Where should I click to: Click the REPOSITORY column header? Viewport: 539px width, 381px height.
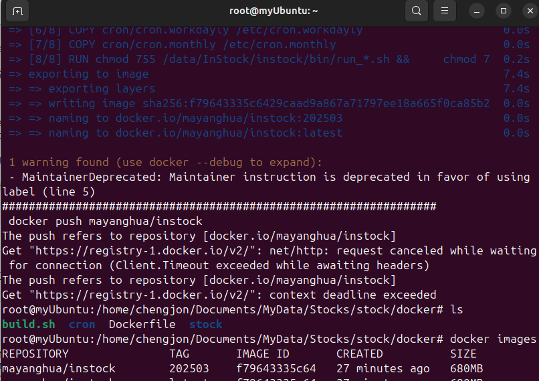[x=35, y=354]
